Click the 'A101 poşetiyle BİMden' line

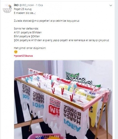pos(28,33)
